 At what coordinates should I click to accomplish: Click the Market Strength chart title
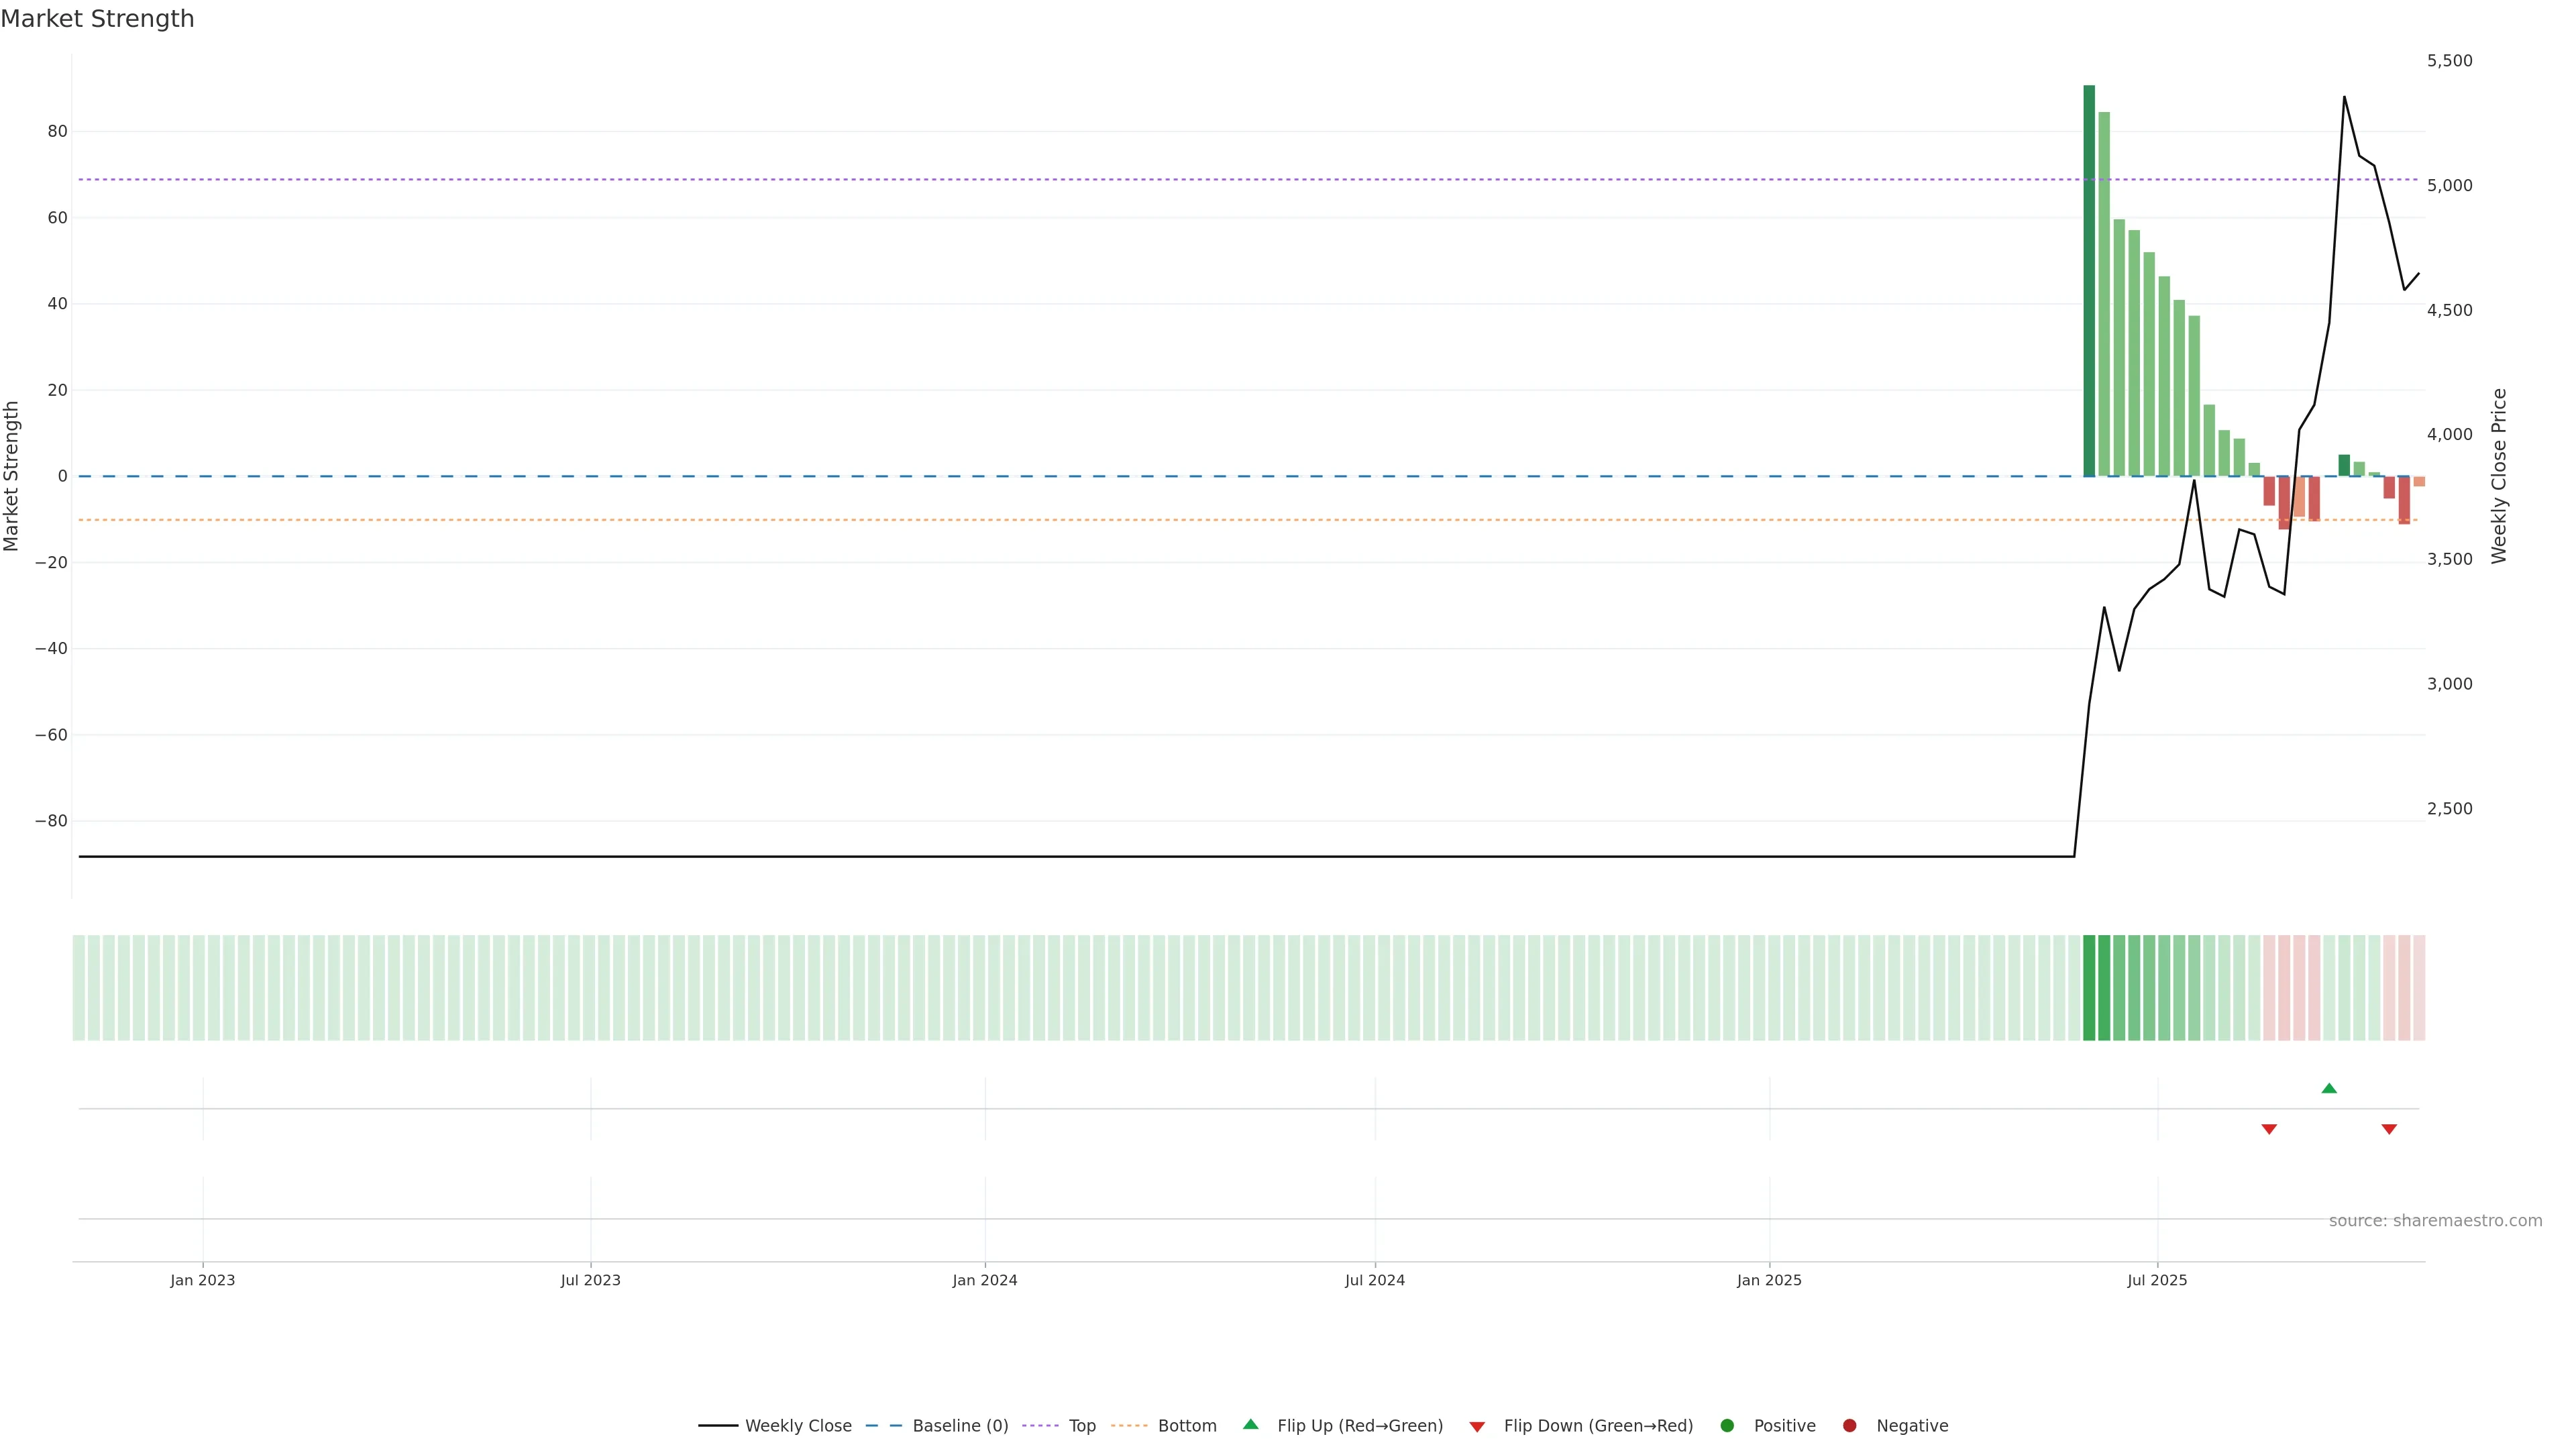coord(97,19)
